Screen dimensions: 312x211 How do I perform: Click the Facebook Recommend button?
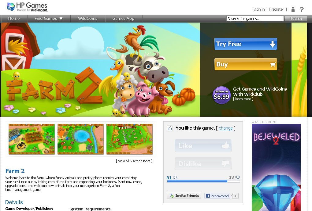pyautogui.click(x=217, y=196)
